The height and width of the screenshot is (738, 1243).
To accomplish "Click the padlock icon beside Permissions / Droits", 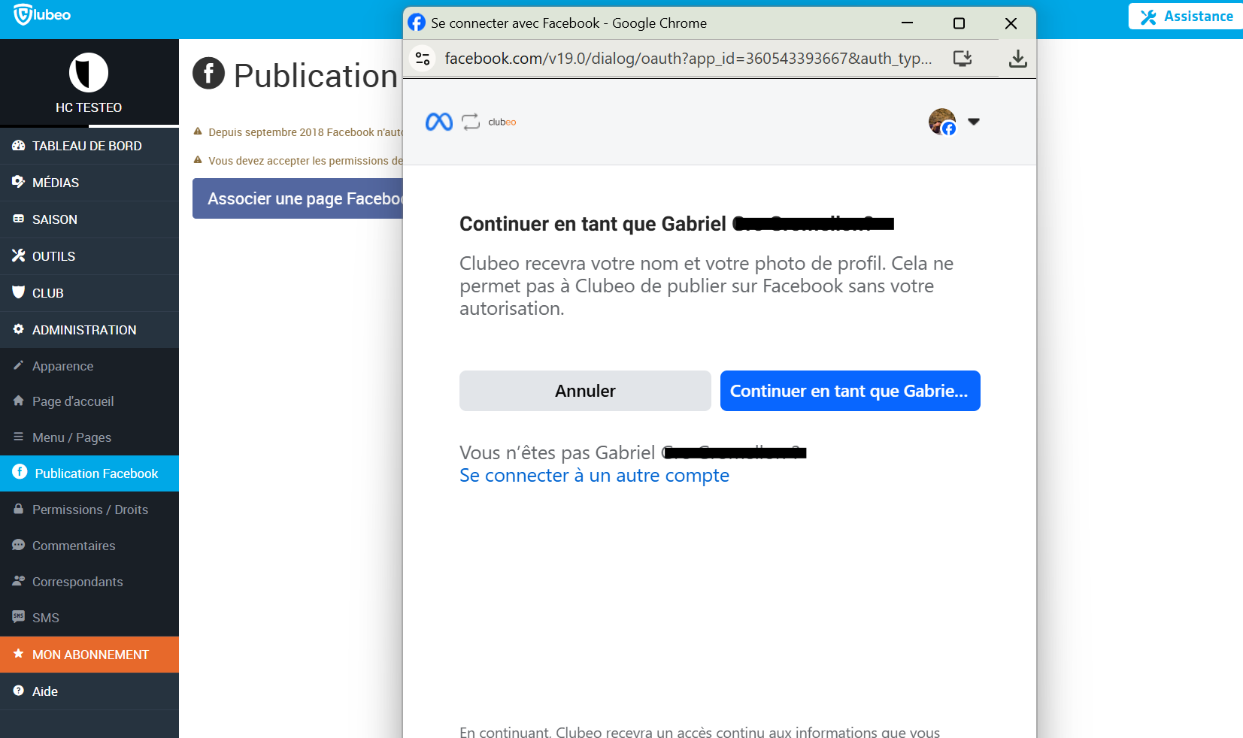I will [x=19, y=509].
